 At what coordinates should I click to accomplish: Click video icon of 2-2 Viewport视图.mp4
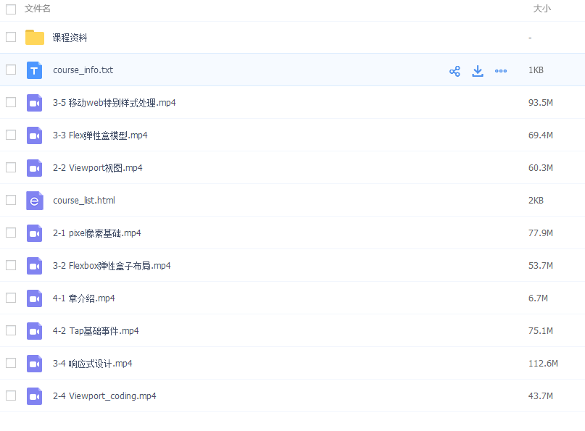coord(34,168)
